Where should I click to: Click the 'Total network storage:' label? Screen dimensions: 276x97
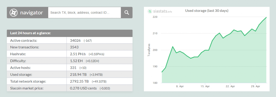(28, 82)
